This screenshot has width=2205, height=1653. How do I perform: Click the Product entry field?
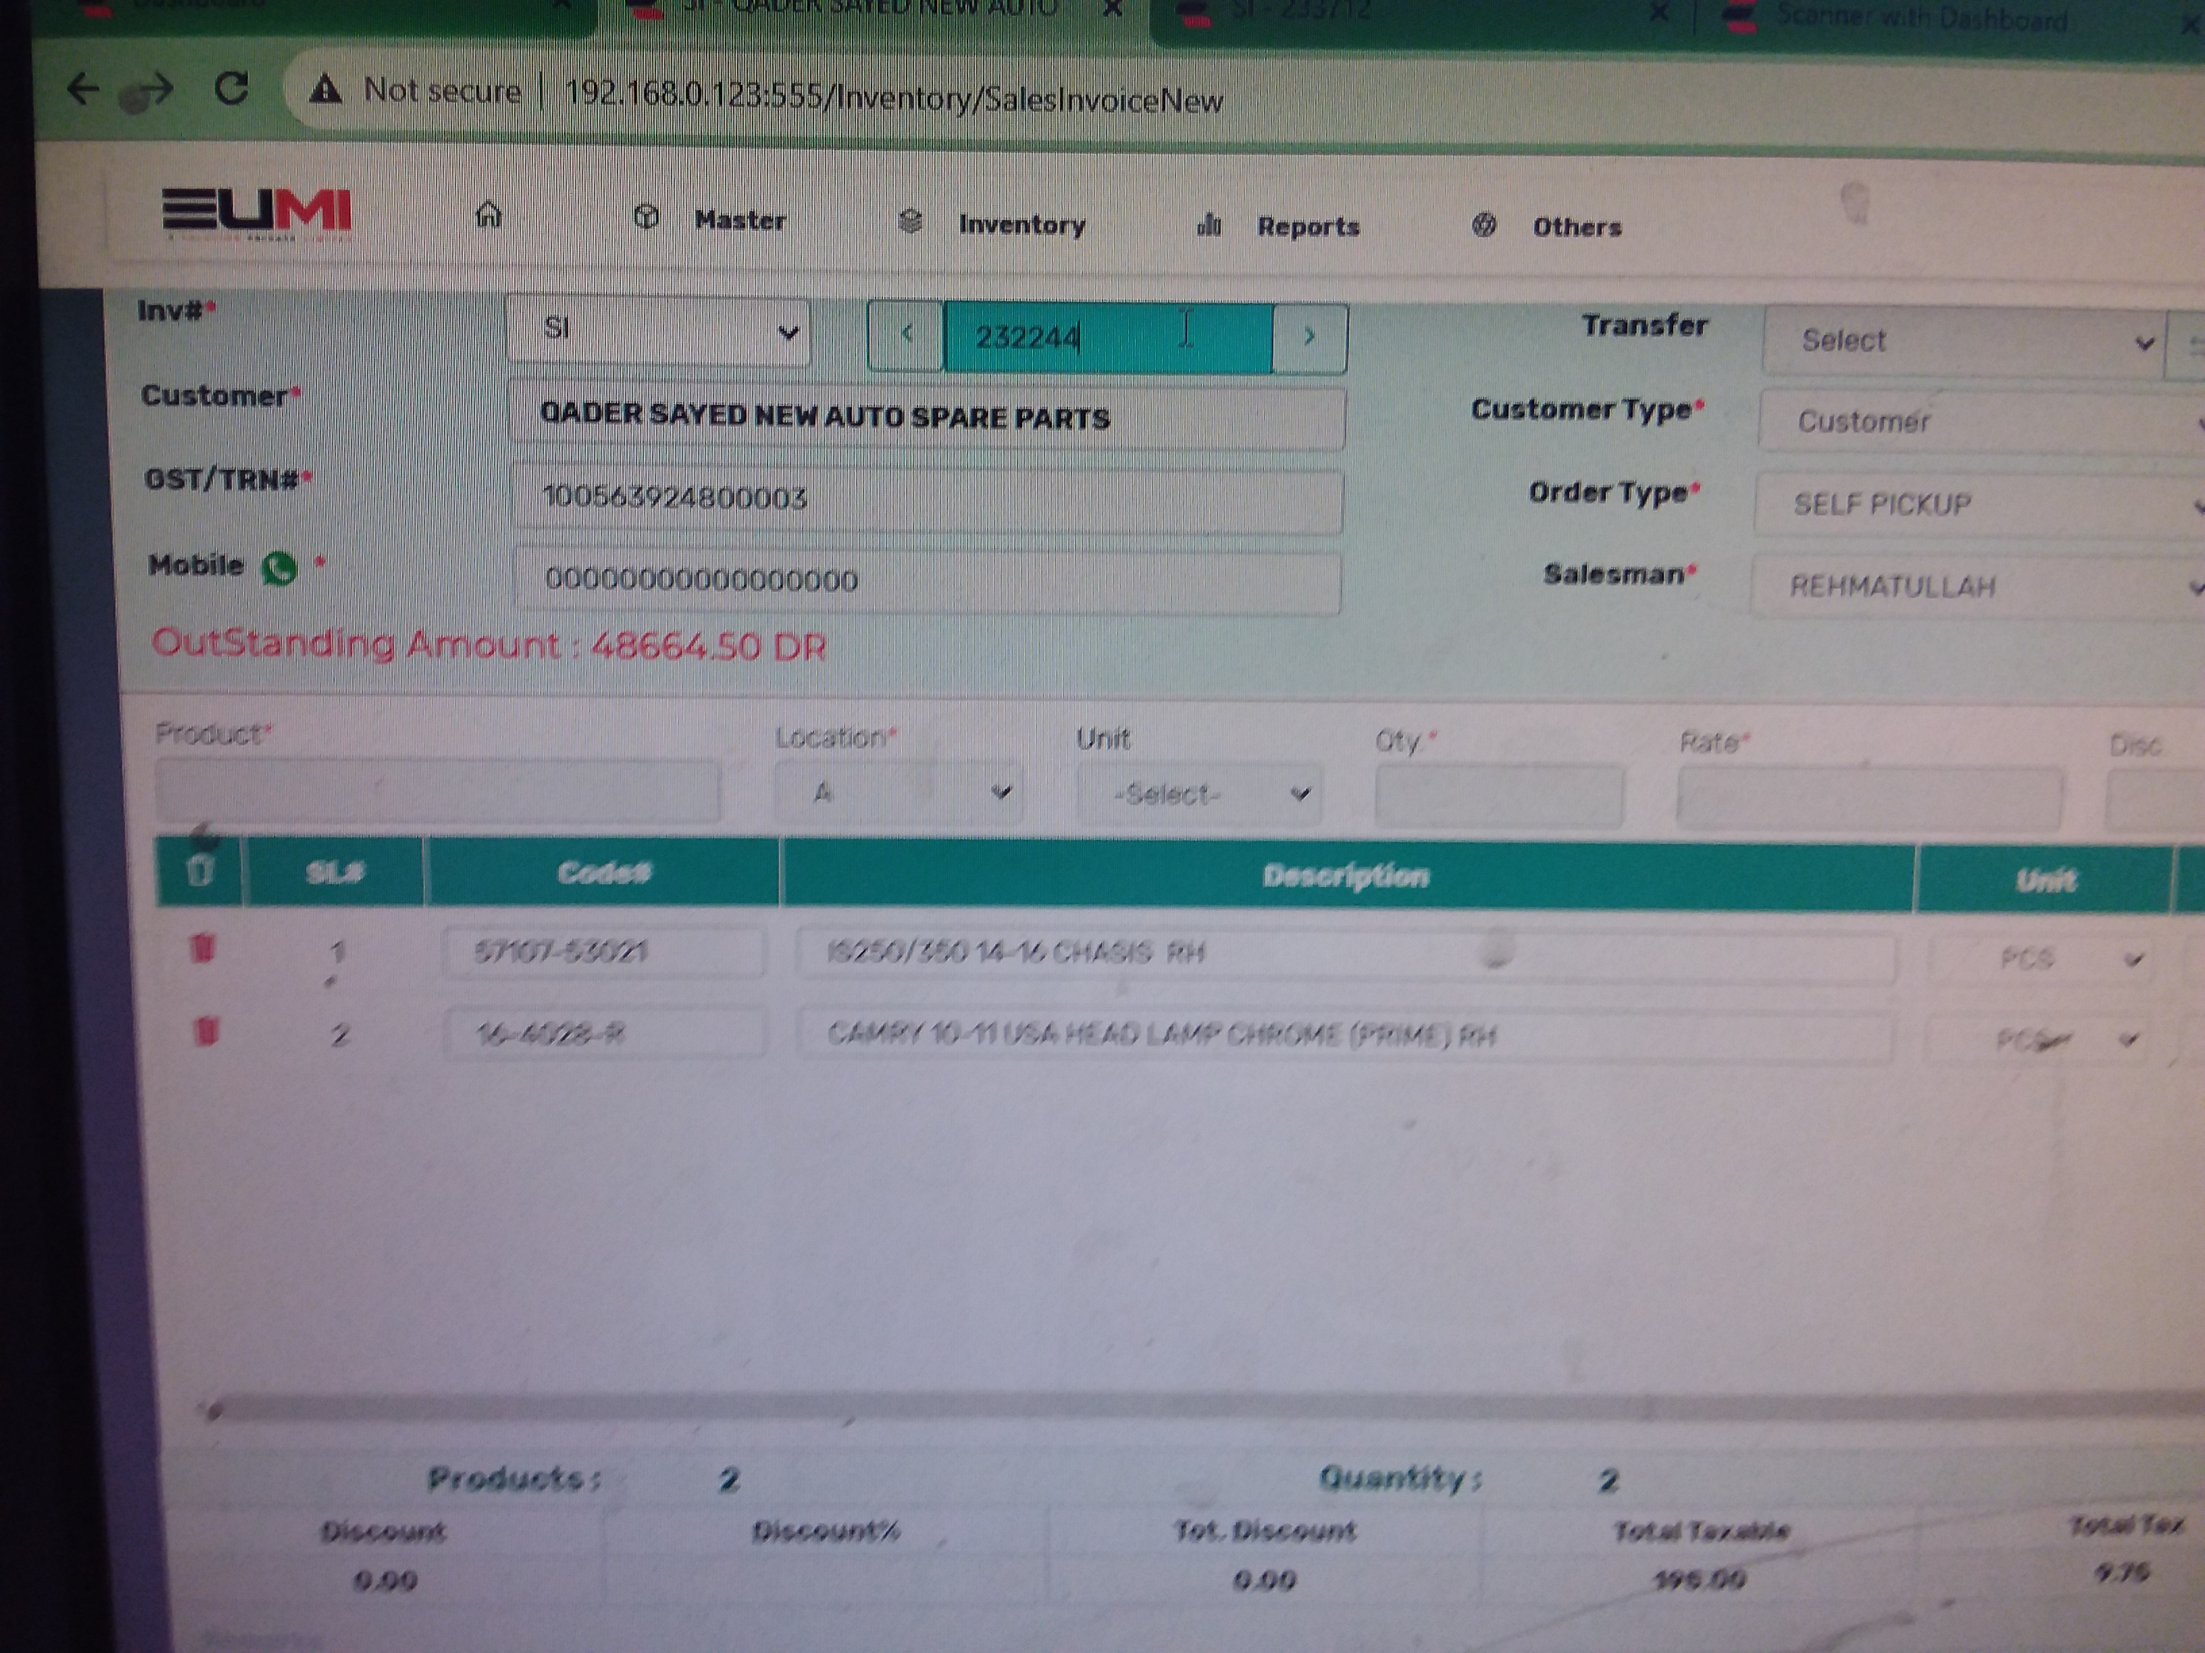438,791
